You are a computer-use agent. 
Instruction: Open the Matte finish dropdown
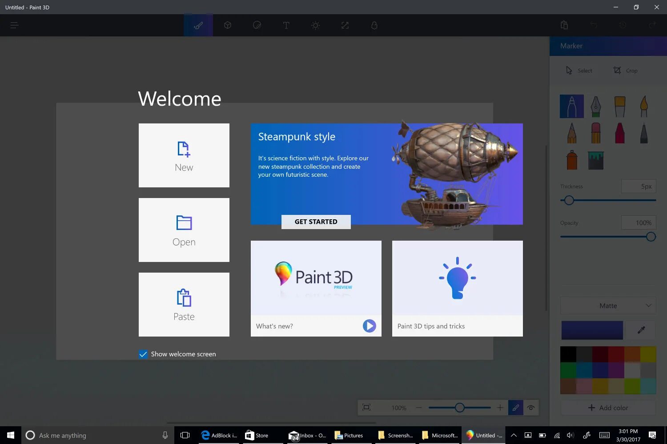pos(608,305)
